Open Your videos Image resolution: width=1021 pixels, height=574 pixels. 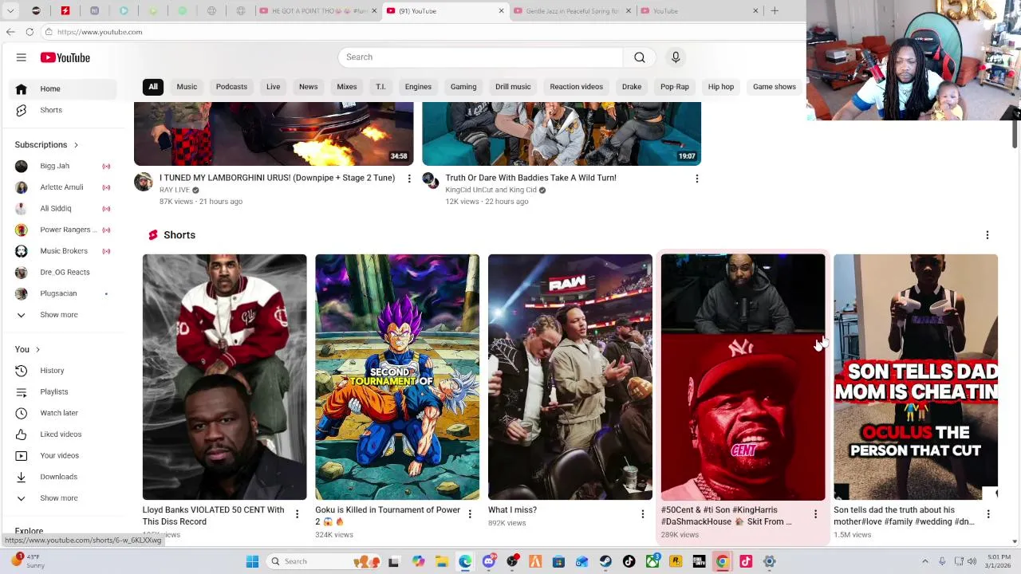(x=62, y=455)
